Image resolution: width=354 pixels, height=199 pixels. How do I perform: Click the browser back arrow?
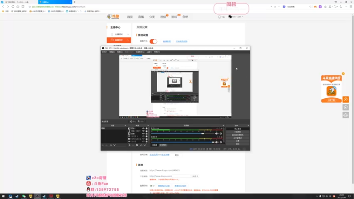click(x=3, y=7)
